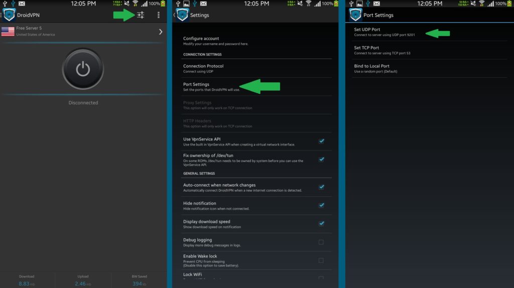
Task: Go back using the Settings shield logo
Action: (x=182, y=15)
